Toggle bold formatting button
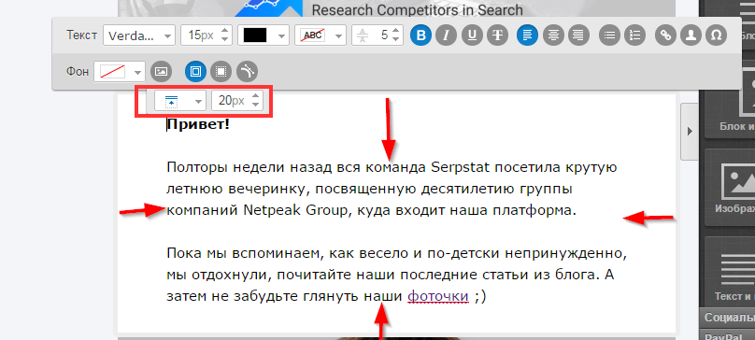The width and height of the screenshot is (755, 340). tap(421, 35)
